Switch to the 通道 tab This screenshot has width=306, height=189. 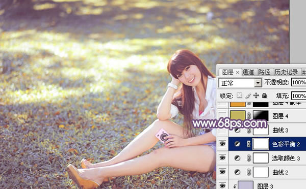[248, 72]
